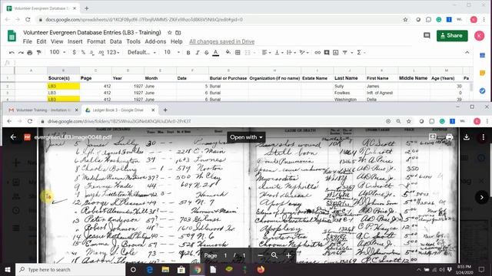Image resolution: width=492 pixels, height=276 pixels.
Task: Switch to the Volunteer Training Gmail tab
Action: click(43, 110)
